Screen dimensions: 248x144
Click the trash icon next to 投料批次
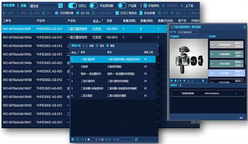click(x=180, y=85)
